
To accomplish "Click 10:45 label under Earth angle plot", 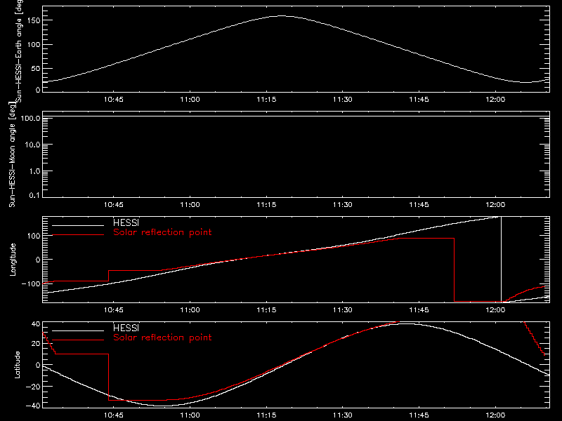I will click(114, 100).
